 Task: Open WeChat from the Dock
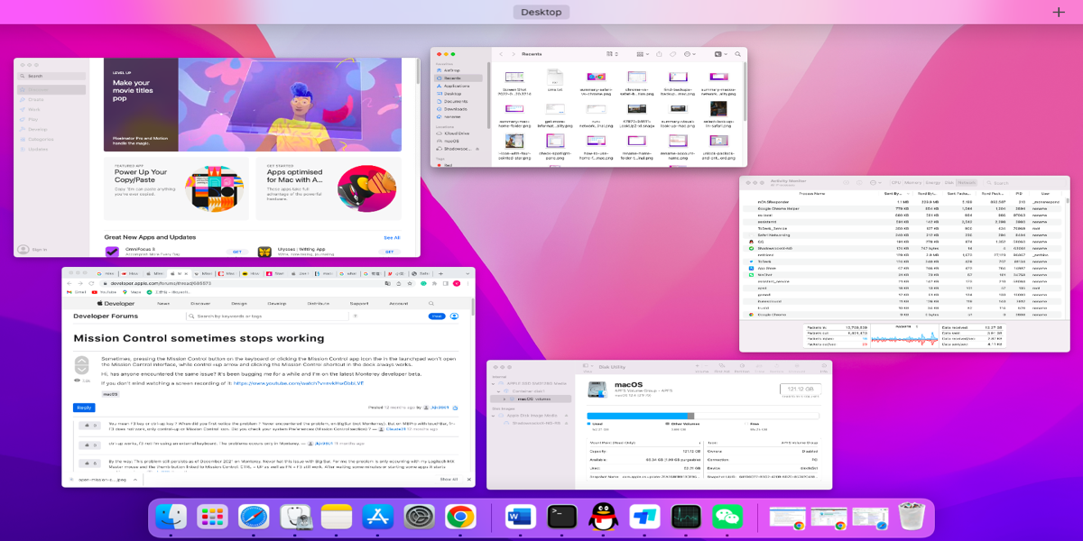[727, 517]
